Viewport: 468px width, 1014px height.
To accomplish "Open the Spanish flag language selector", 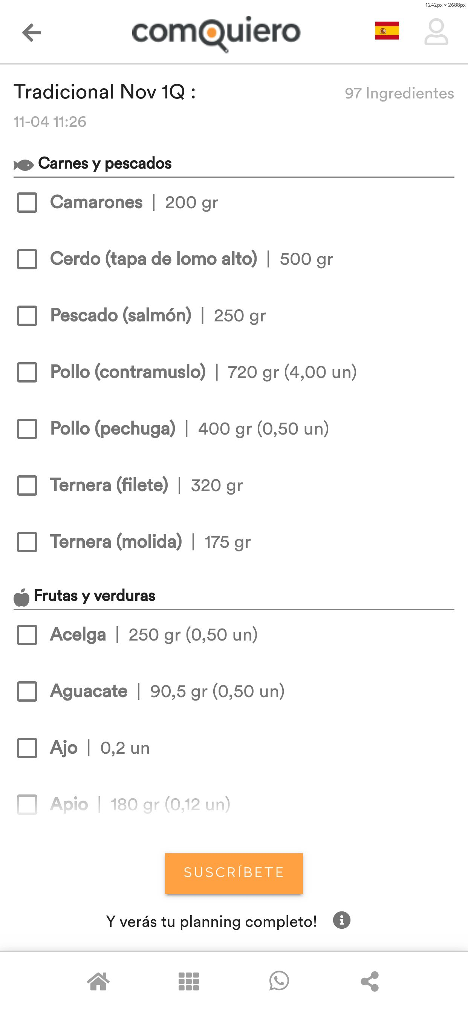I will [x=387, y=31].
